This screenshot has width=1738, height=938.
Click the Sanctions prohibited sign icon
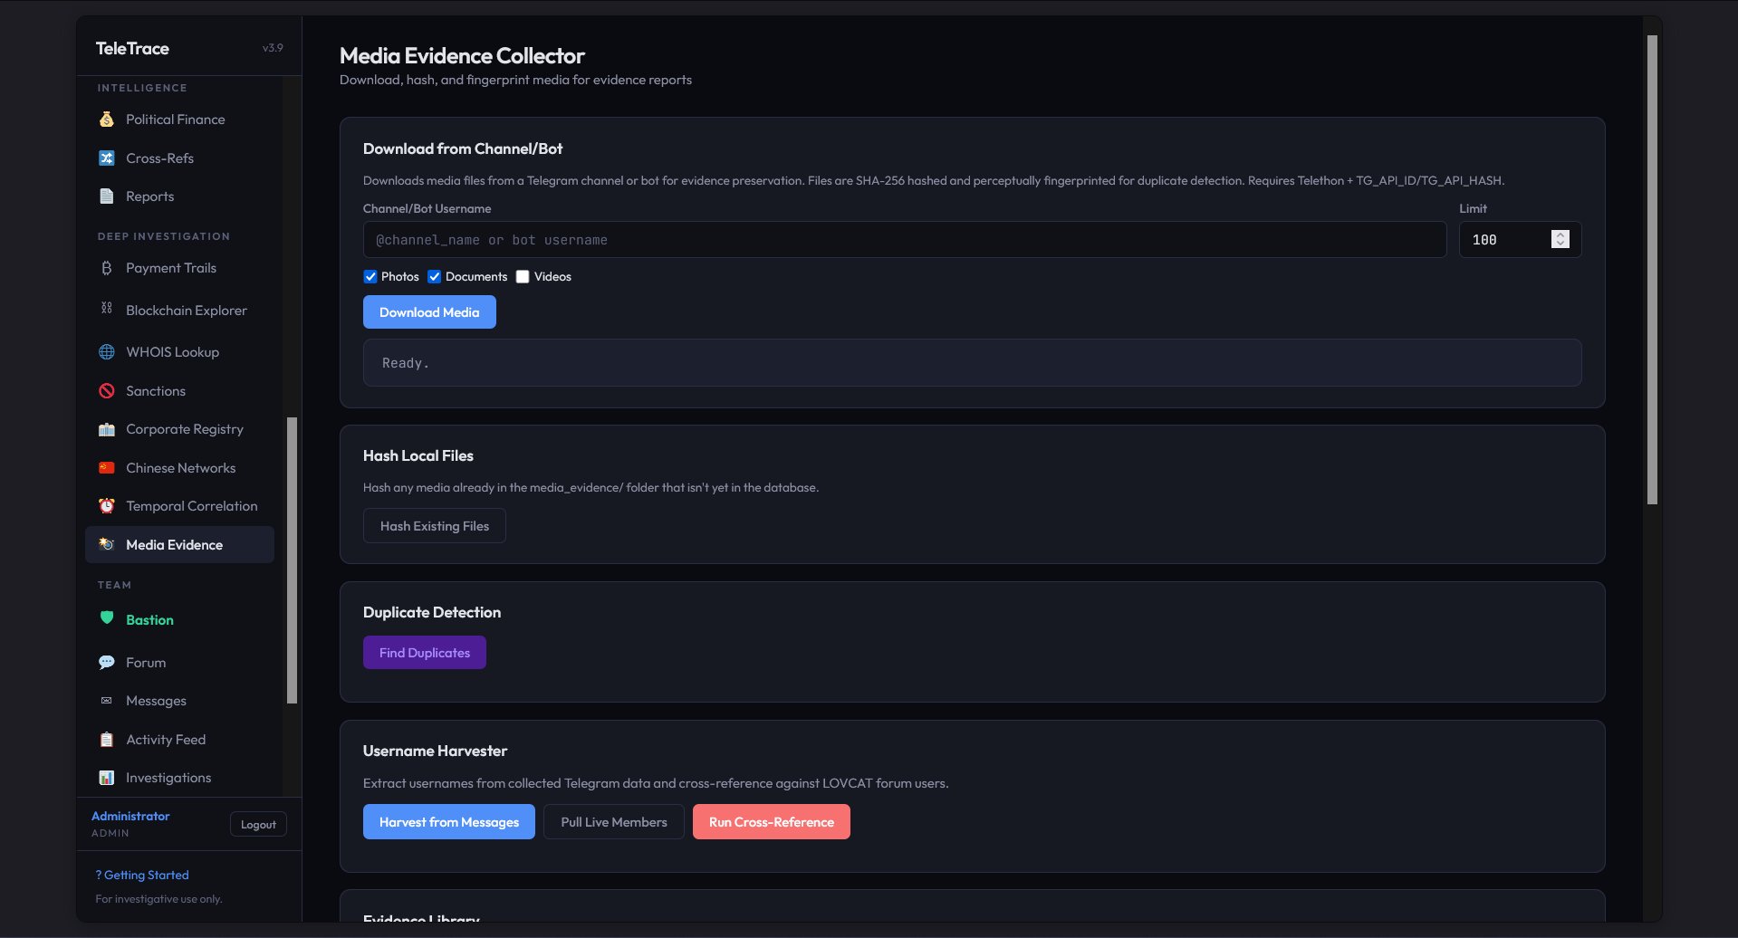coord(107,391)
